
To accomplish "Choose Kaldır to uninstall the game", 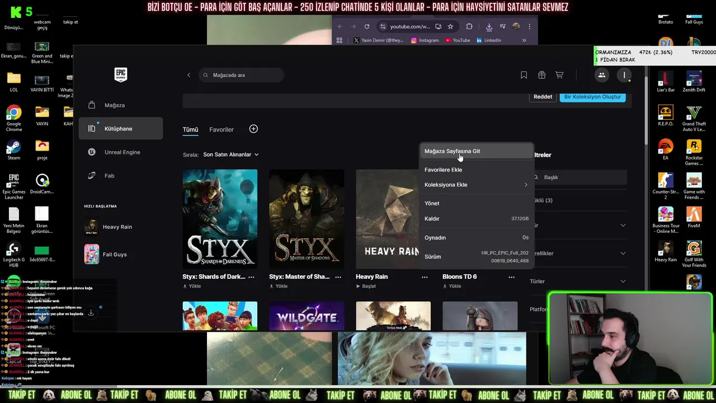I will pyautogui.click(x=477, y=219).
